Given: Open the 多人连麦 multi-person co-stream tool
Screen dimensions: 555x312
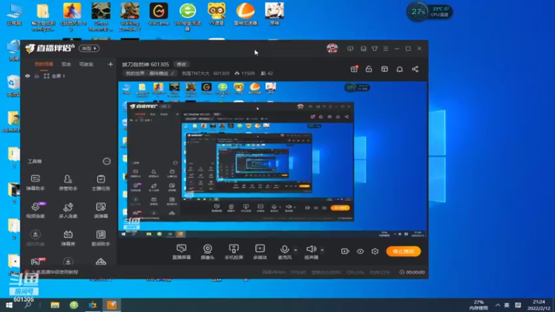Looking at the screenshot, I should (x=68, y=210).
